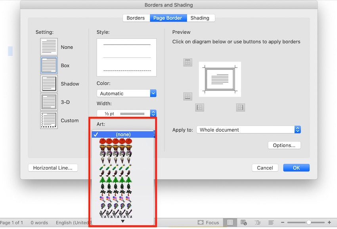Click the Options button

coord(284,145)
